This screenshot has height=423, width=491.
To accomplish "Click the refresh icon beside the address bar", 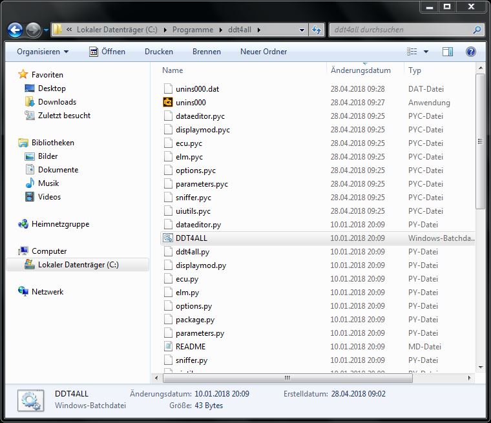I will tap(317, 30).
